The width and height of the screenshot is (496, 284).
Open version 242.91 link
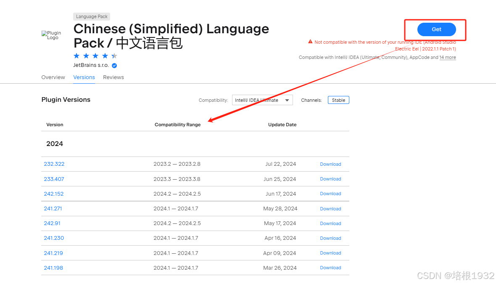click(52, 223)
